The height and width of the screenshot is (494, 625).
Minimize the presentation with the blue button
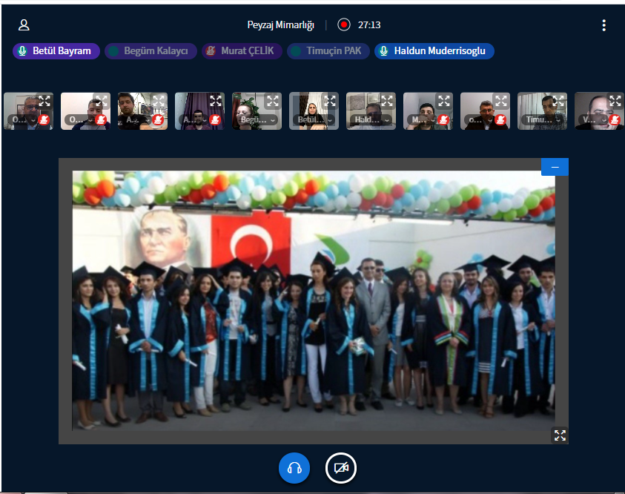pos(555,167)
